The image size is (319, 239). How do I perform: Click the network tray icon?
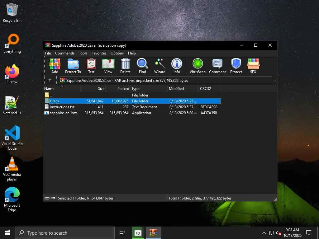pos(271,233)
